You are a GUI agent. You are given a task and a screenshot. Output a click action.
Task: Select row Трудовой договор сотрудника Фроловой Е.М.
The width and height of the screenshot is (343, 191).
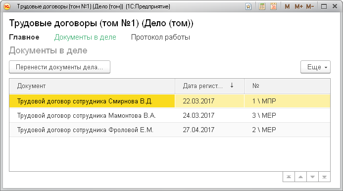point(170,130)
